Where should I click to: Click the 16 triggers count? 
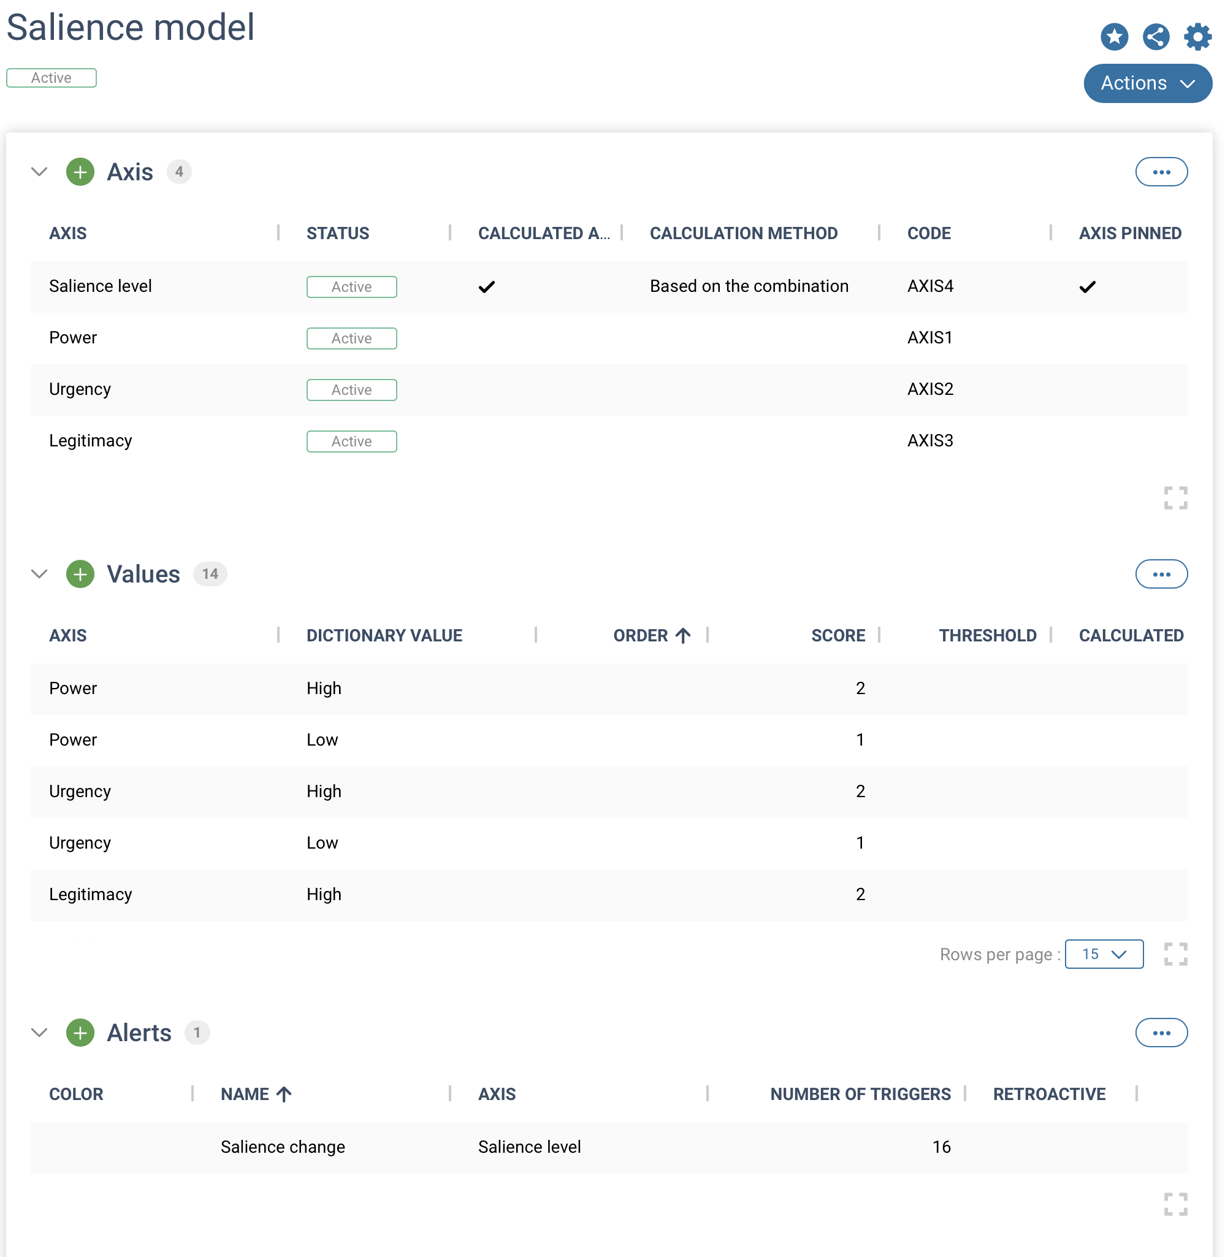pyautogui.click(x=941, y=1147)
